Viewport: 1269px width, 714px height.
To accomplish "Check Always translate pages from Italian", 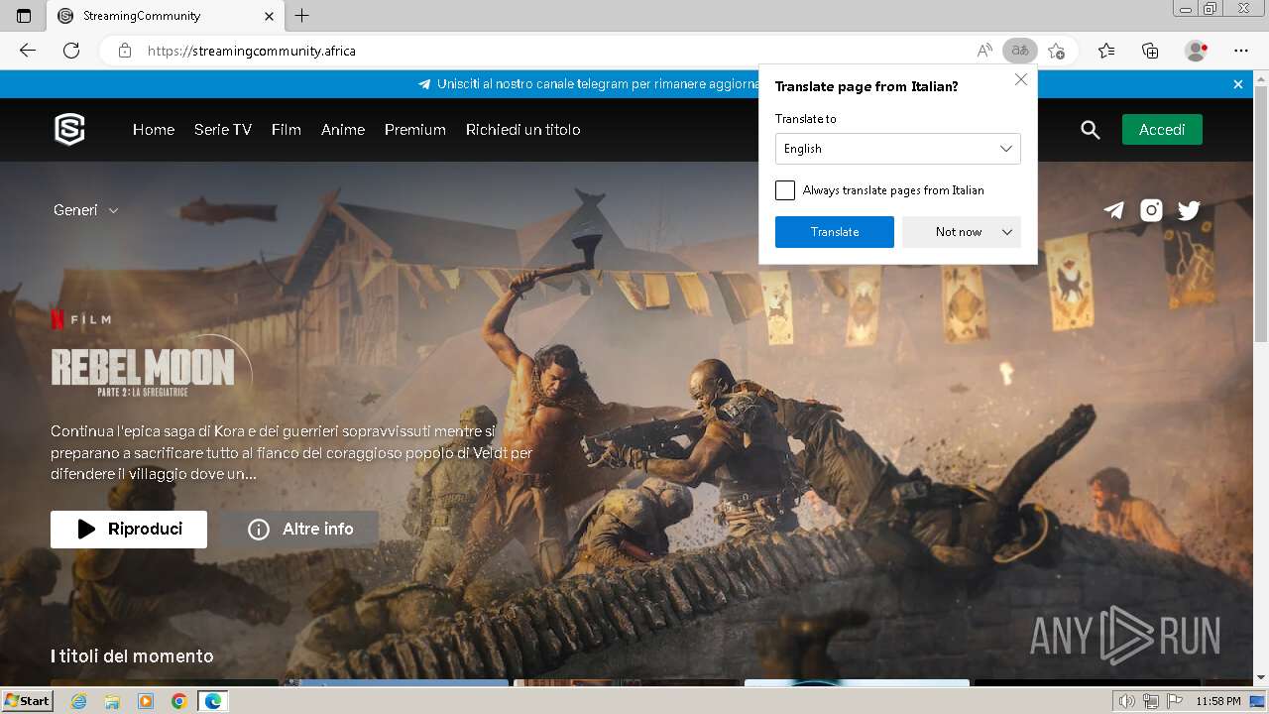I will (x=785, y=190).
